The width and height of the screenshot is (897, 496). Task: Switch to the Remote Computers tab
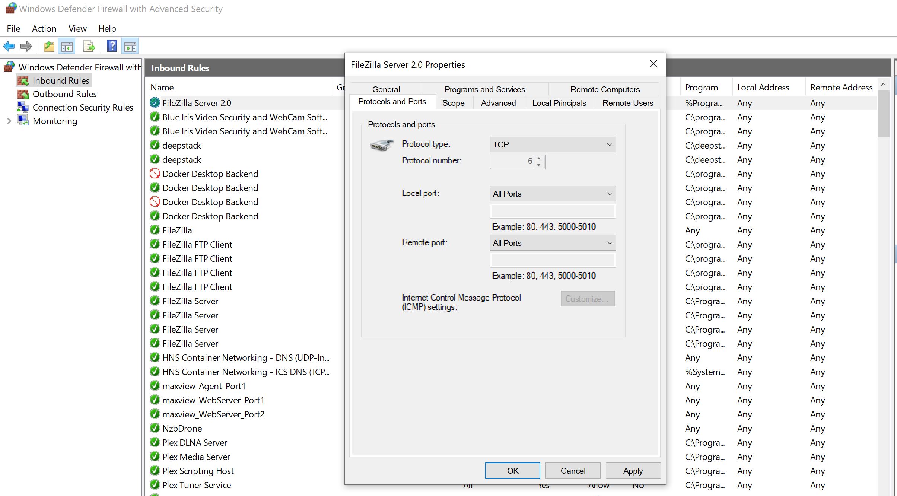pos(605,89)
